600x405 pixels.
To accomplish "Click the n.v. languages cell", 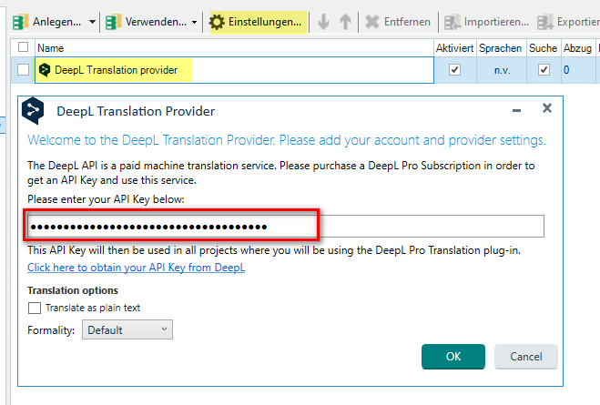I will click(502, 70).
